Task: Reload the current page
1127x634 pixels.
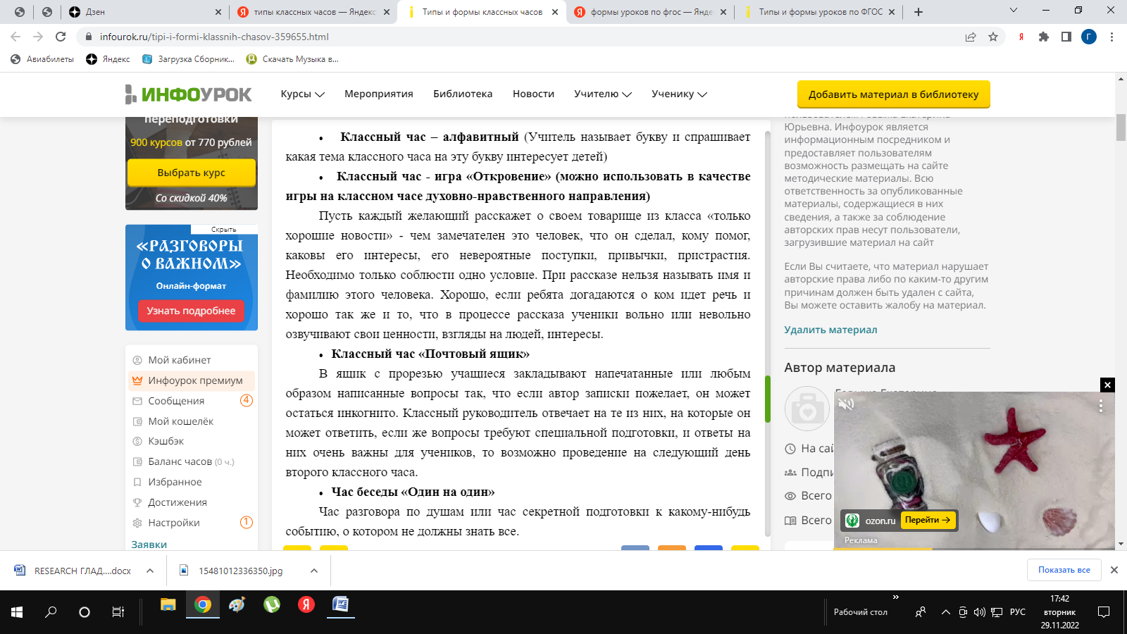Action: click(61, 37)
